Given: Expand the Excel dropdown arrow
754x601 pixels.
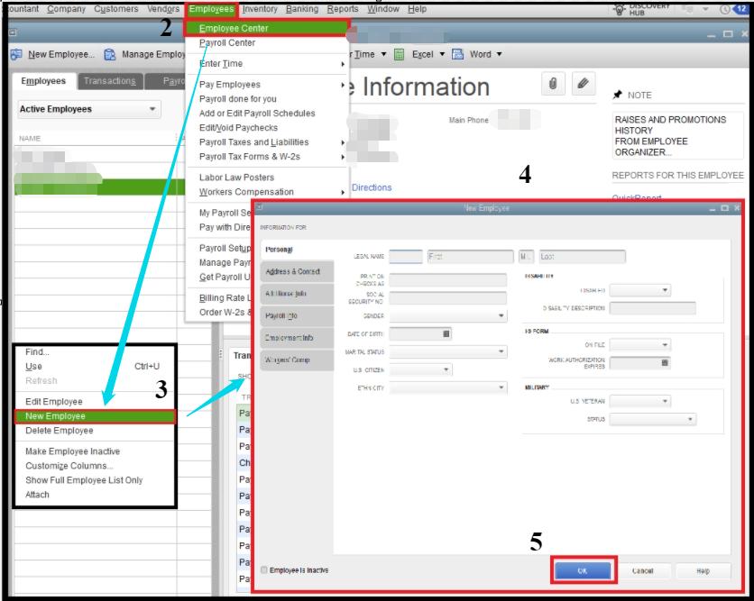Looking at the screenshot, I should (x=442, y=54).
